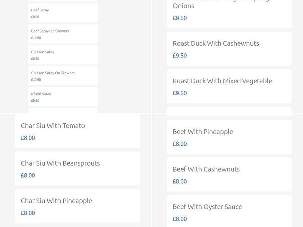Viewport: 303px width, 227px height.
Task: Click the £8.00 price of Beef With Oyster Sauce
Action: pos(180,219)
